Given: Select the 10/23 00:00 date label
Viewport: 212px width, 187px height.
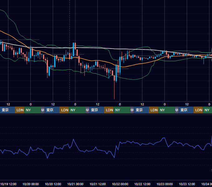Looking at the screenshot, I should tap(165, 184).
